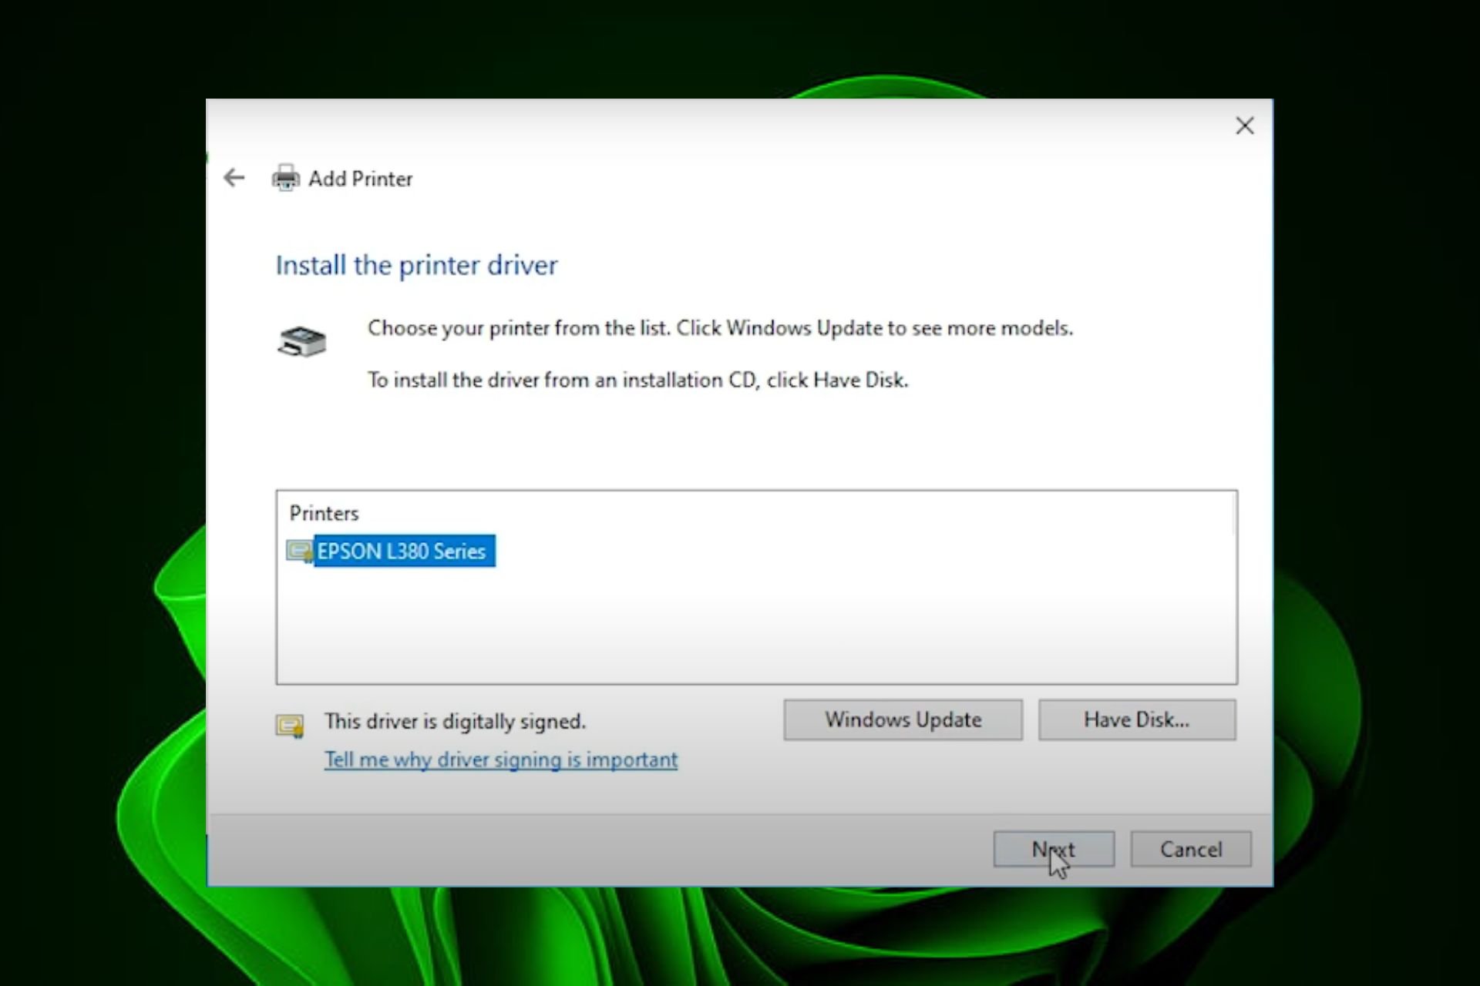
Task: Click the 'Choose your printer from the list' instruction
Action: [x=720, y=328]
